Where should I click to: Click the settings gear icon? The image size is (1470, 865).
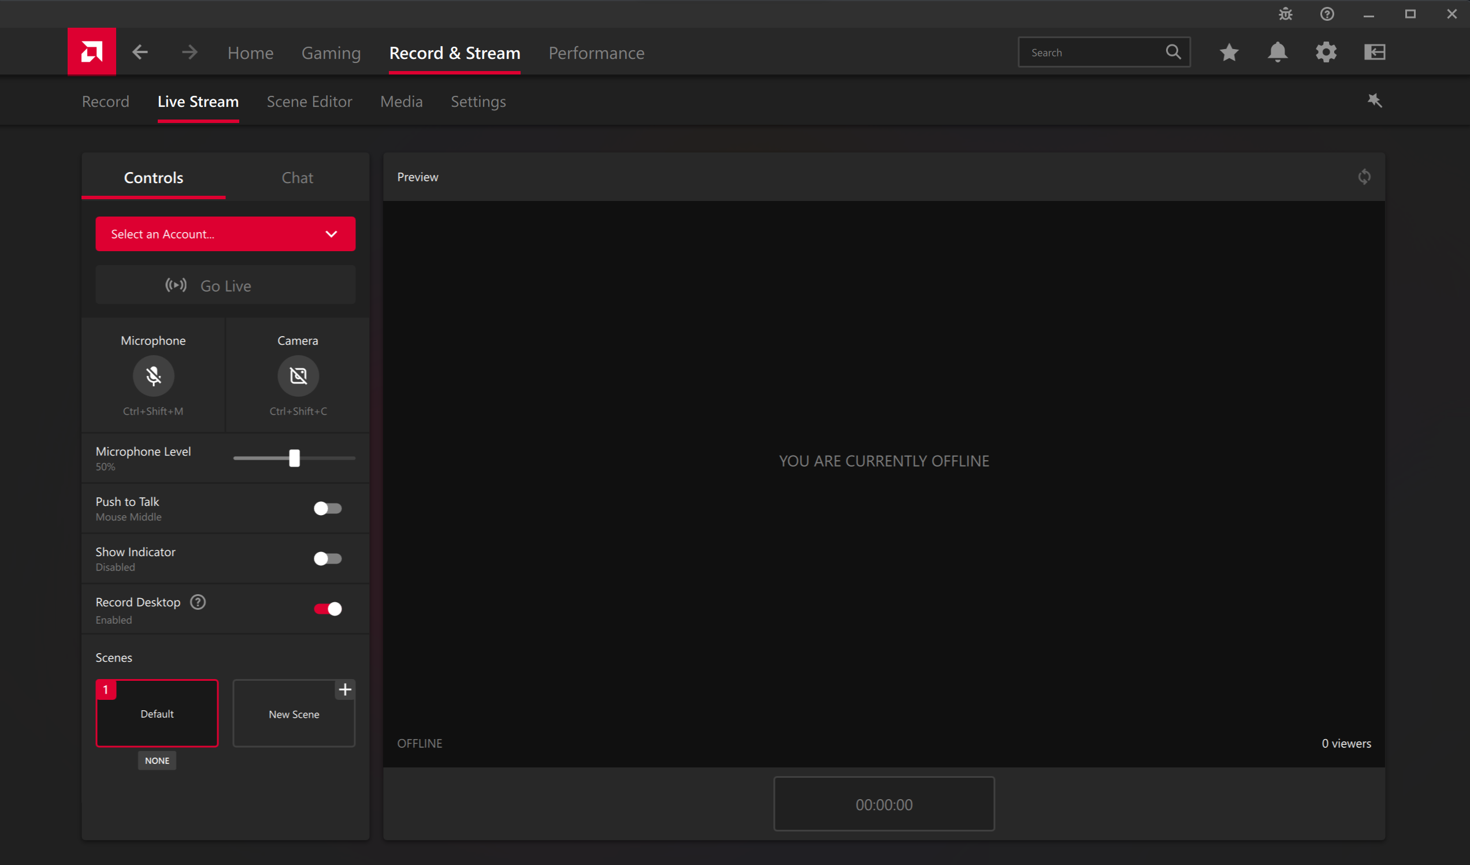pyautogui.click(x=1327, y=53)
